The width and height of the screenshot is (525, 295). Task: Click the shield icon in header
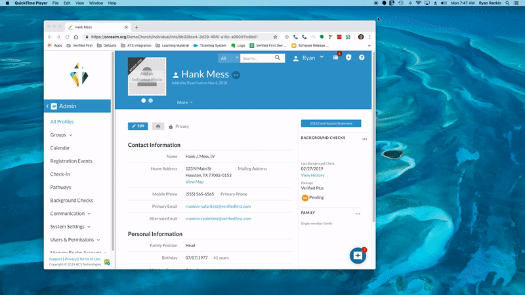tap(348, 58)
